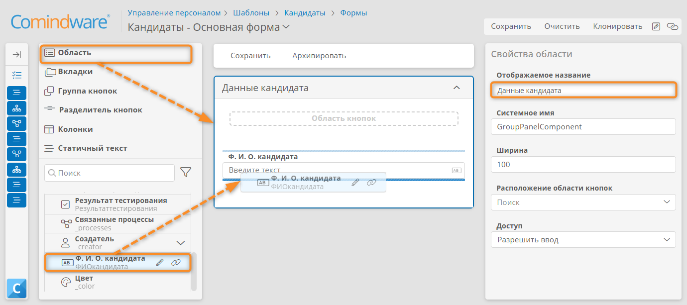Screen dimensions: 687x305
Task: Click link icon on Ф. И. О. кандидата list row
Action: point(176,262)
